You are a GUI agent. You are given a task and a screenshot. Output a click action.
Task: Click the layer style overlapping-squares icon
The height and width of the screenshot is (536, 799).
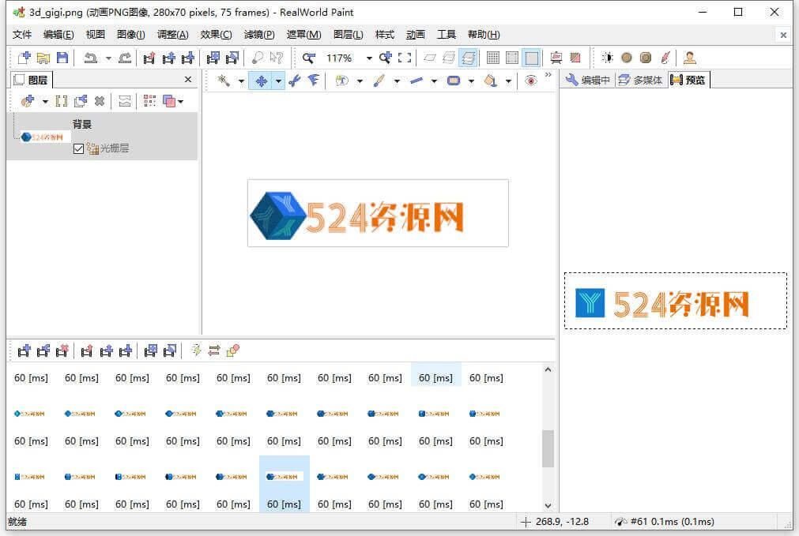pyautogui.click(x=170, y=101)
